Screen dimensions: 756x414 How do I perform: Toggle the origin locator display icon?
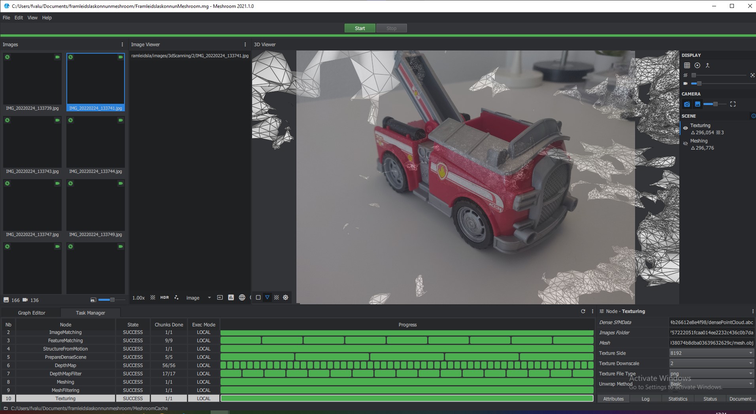(x=707, y=66)
